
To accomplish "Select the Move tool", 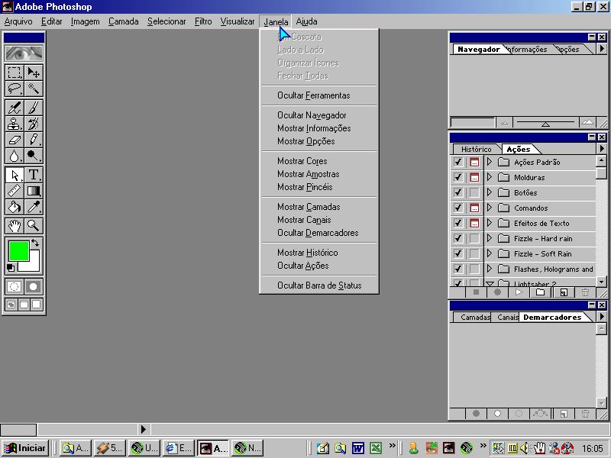I will (x=34, y=73).
